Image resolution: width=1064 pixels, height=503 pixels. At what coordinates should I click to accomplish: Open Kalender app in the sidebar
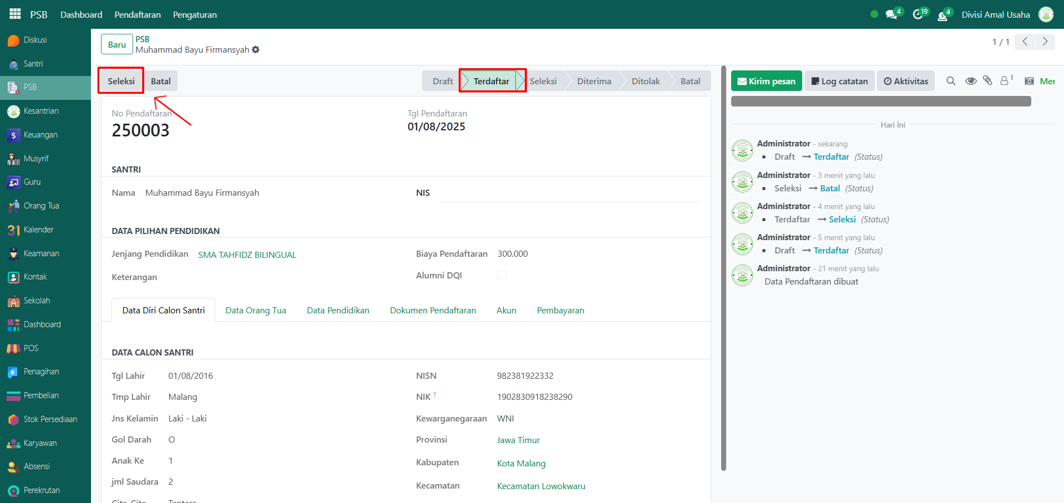pyautogui.click(x=38, y=230)
